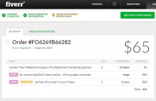Click Deliver Your Order button
The height and width of the screenshot is (101, 156).
click(x=138, y=15)
